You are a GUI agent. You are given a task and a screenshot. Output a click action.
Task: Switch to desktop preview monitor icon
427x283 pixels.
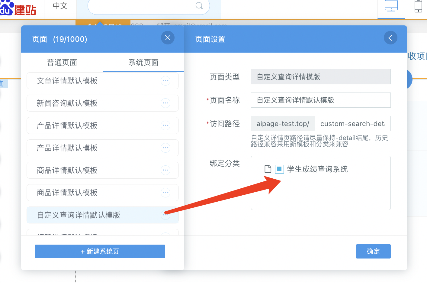391,6
